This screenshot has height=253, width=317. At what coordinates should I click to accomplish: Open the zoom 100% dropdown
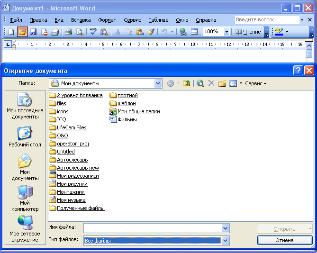(226, 32)
